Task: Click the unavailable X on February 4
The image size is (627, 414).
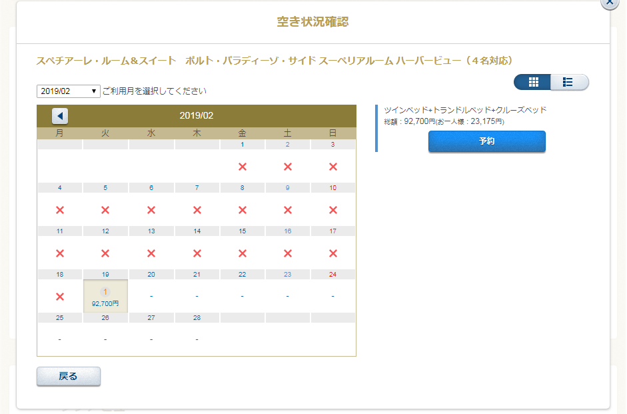Action: pyautogui.click(x=59, y=210)
